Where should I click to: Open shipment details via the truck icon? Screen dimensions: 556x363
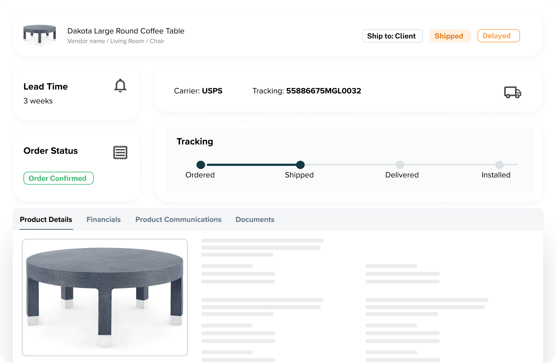(513, 92)
